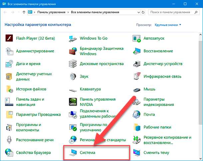Click the search magnifier icon
Screen dimensions: 203x161
(196, 12)
